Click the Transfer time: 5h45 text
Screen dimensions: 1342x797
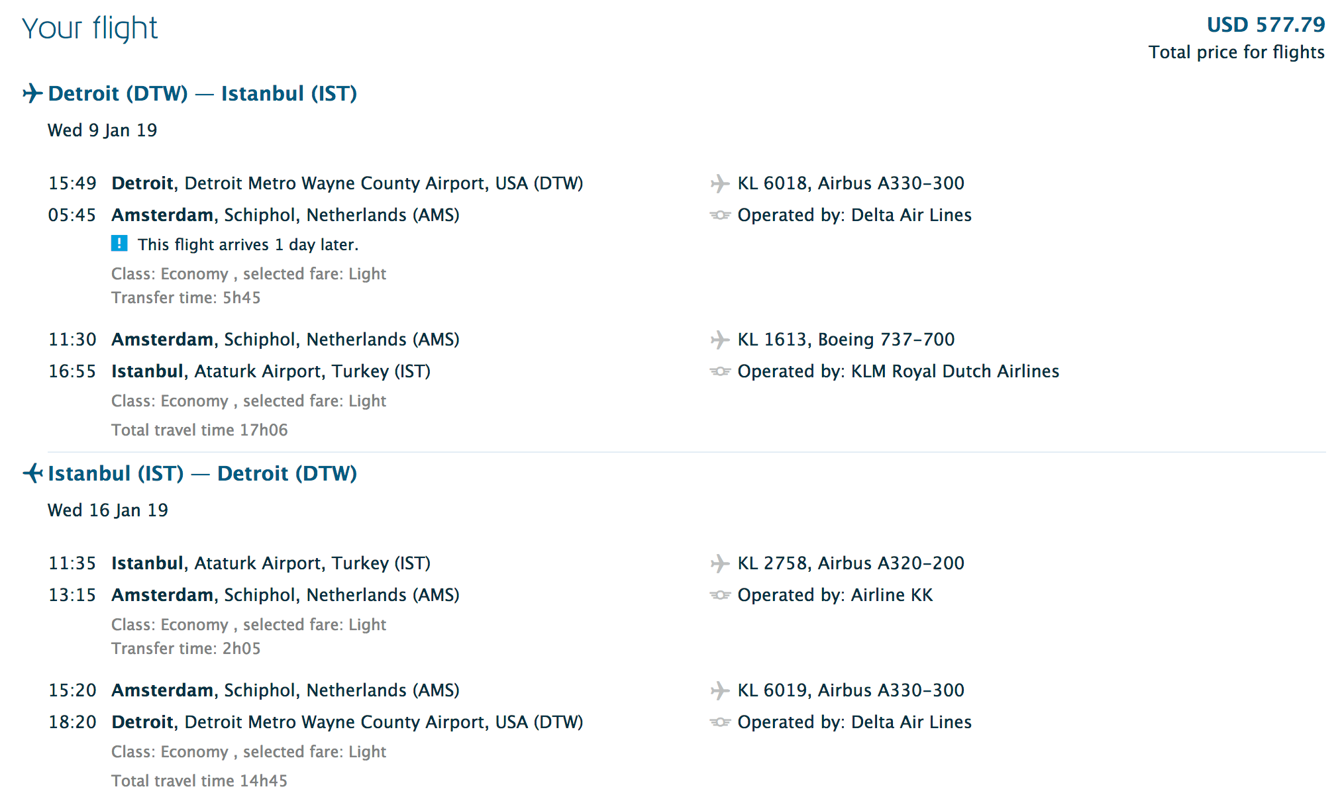[x=186, y=298]
